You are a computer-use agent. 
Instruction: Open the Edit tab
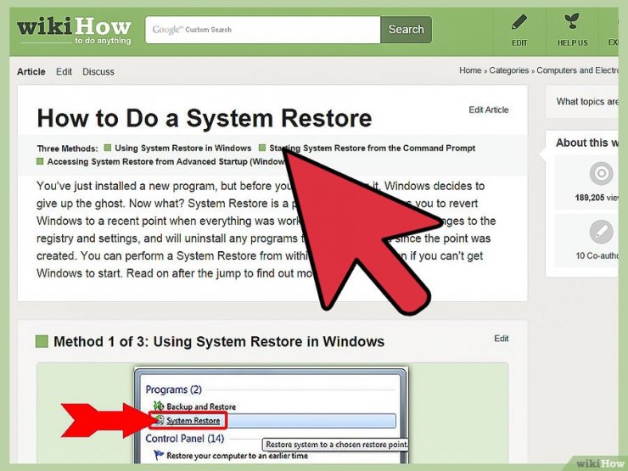(x=64, y=71)
